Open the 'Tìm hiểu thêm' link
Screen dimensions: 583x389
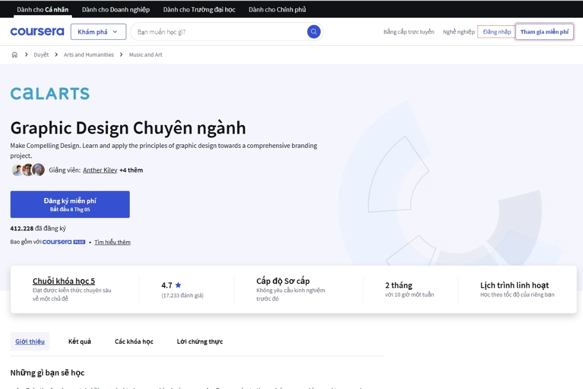pyautogui.click(x=112, y=242)
